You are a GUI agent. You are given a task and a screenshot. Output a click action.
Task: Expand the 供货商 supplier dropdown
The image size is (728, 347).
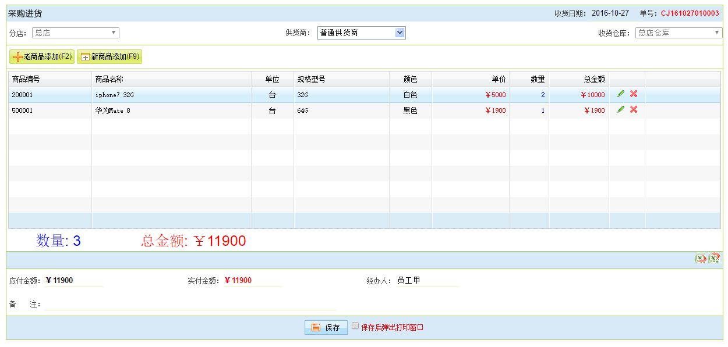[x=361, y=33]
